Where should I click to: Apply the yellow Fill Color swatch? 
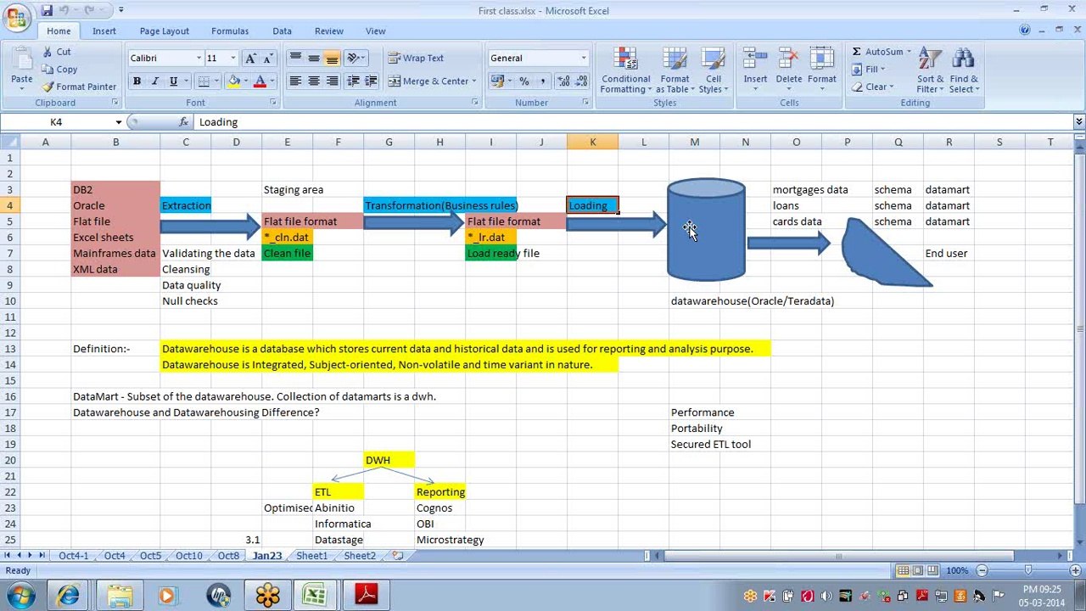point(234,81)
